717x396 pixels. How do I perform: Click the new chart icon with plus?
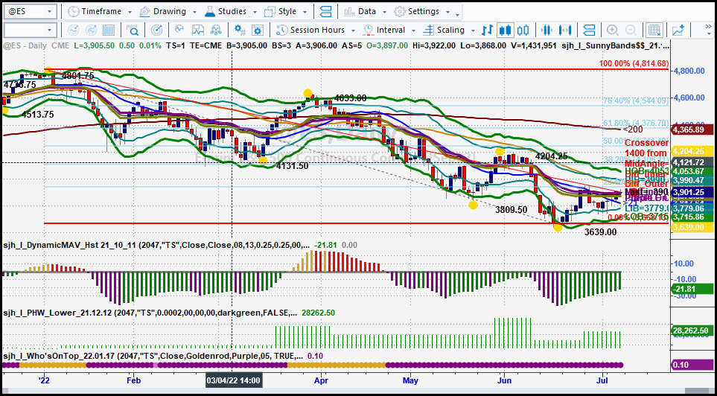point(678,31)
